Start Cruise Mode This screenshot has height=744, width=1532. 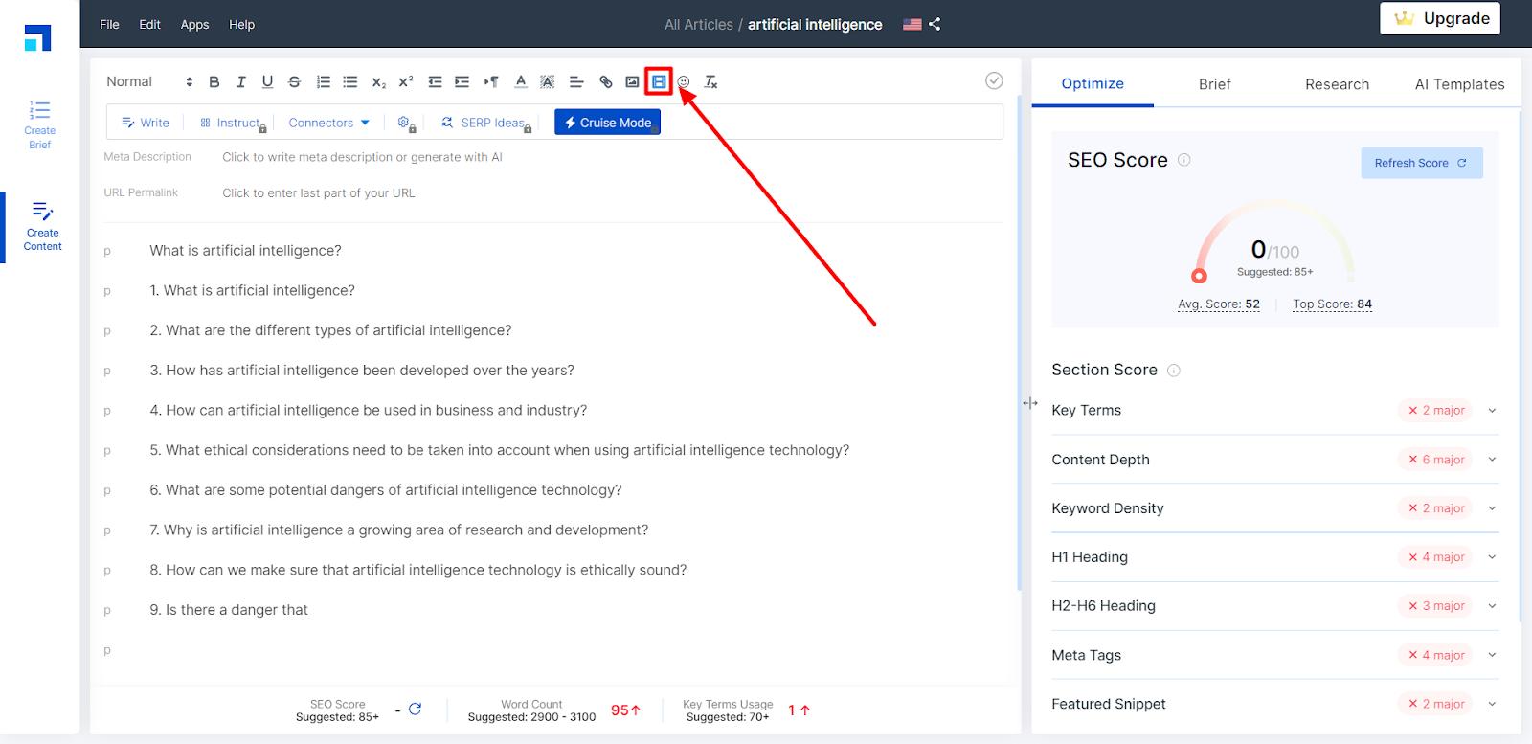[x=608, y=123]
